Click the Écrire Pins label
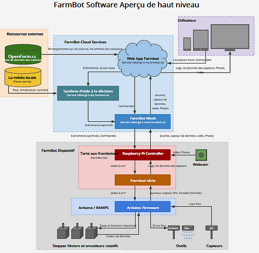 159,225
